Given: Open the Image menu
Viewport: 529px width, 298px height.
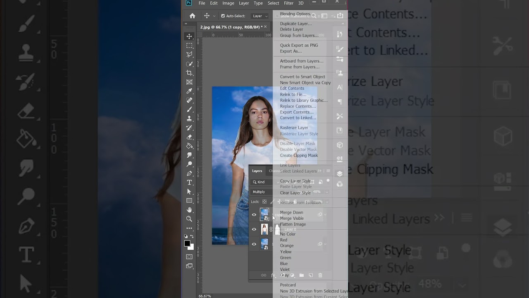Looking at the screenshot, I should [x=228, y=3].
